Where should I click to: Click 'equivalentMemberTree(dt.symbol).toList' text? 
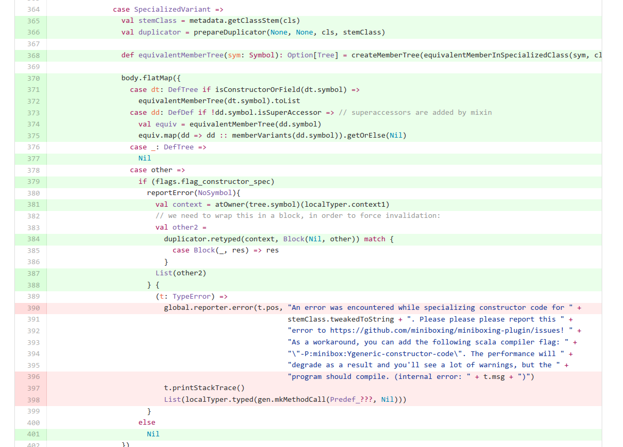[219, 101]
